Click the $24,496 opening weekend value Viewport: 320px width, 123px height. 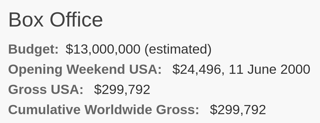click(x=197, y=69)
